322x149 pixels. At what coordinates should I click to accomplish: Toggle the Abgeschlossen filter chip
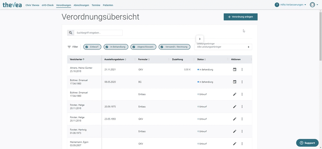143,47
